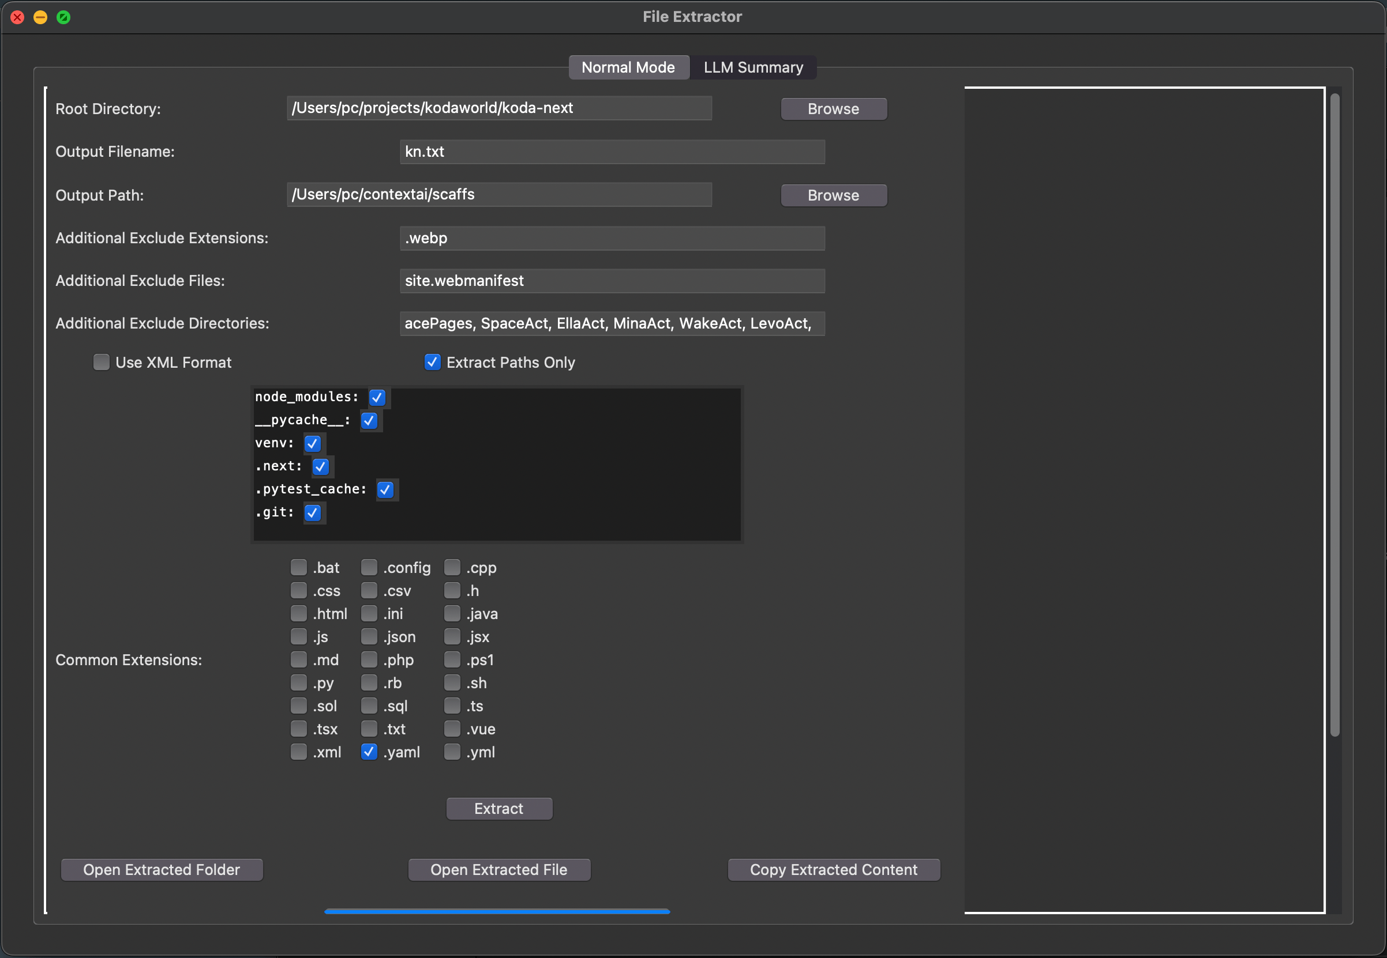Focus the Root Directory path field

pyautogui.click(x=499, y=108)
